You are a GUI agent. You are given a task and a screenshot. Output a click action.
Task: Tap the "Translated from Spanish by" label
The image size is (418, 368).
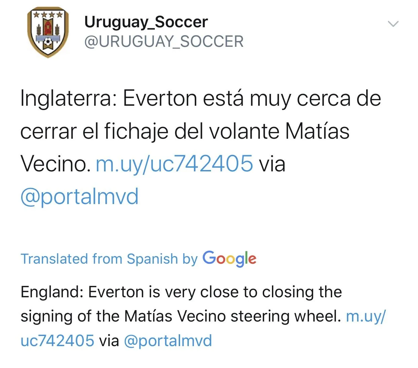(109, 259)
